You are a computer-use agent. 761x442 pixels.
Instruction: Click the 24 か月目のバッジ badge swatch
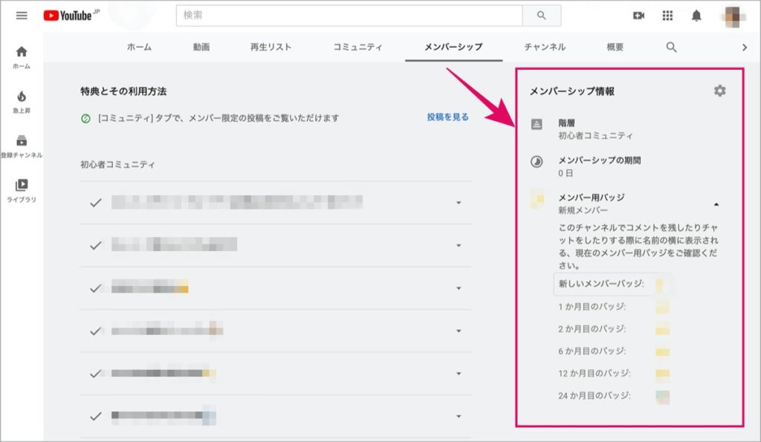coord(662,397)
